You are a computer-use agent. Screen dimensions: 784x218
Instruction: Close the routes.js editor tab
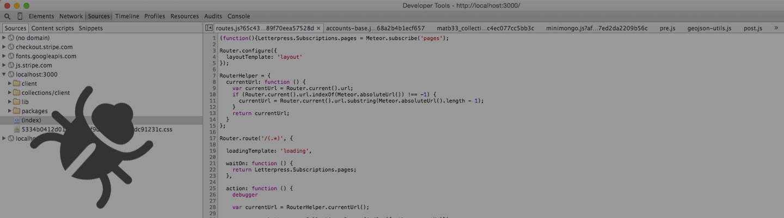tap(319, 28)
